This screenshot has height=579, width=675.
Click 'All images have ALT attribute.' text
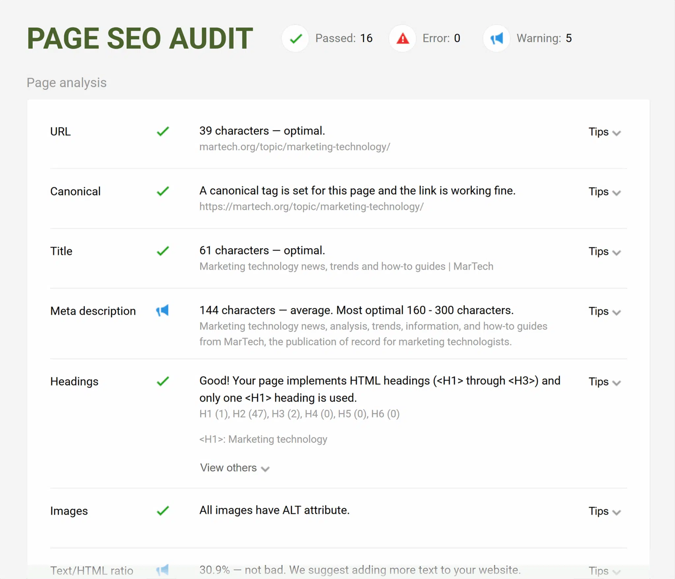(275, 510)
